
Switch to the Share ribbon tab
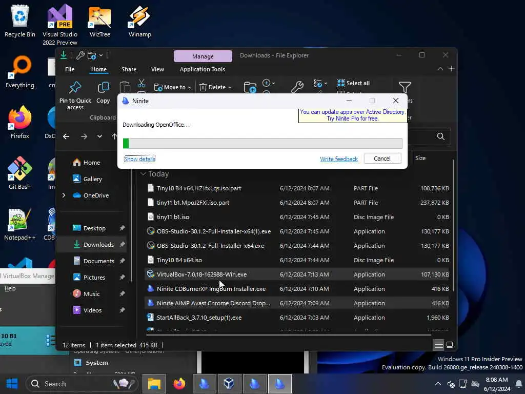(x=129, y=69)
